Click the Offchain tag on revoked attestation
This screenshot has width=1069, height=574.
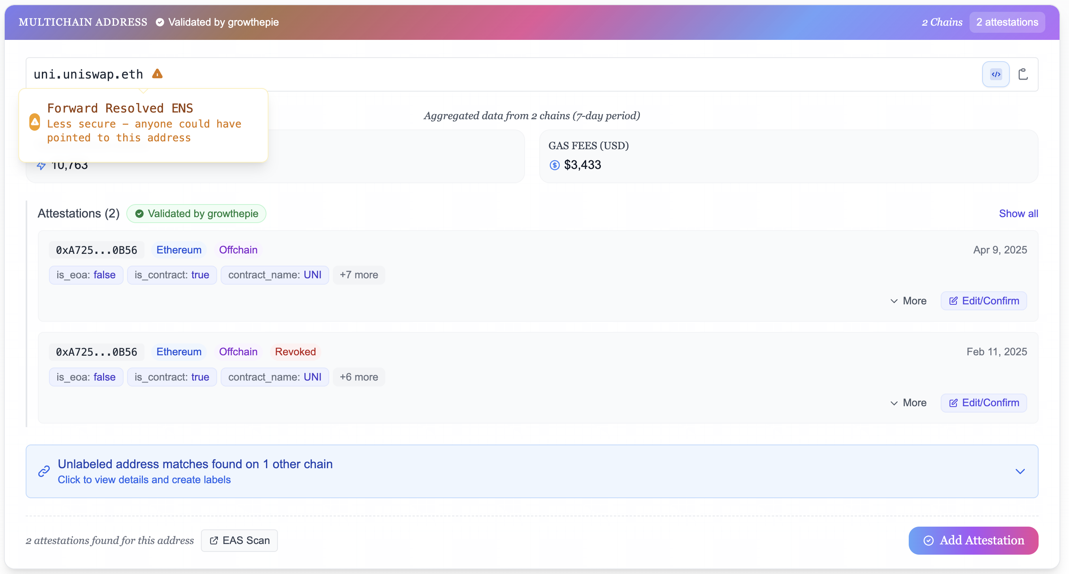238,352
